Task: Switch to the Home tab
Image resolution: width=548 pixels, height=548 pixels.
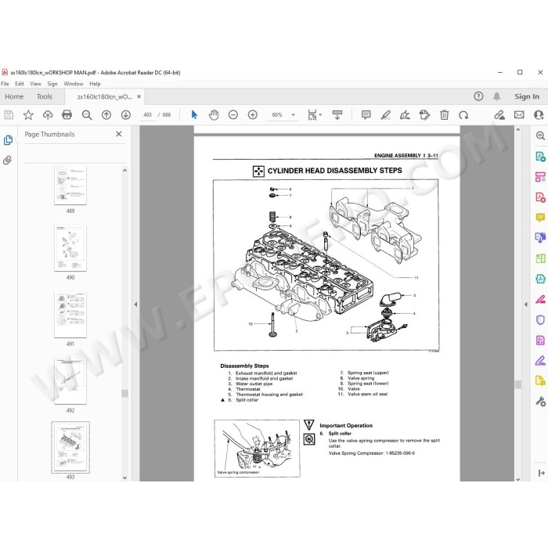Action: [x=14, y=96]
